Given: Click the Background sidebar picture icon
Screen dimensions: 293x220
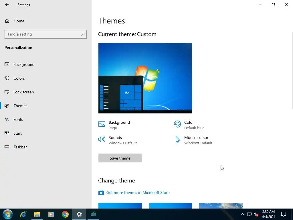Looking at the screenshot, I should point(7,64).
